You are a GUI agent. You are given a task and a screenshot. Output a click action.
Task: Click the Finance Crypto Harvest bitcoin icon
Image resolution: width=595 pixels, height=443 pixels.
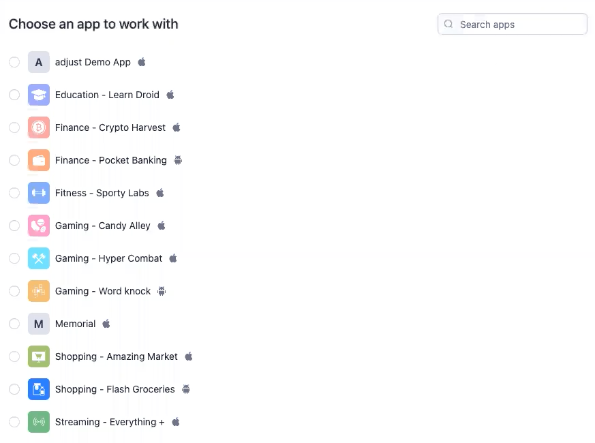[x=39, y=127]
